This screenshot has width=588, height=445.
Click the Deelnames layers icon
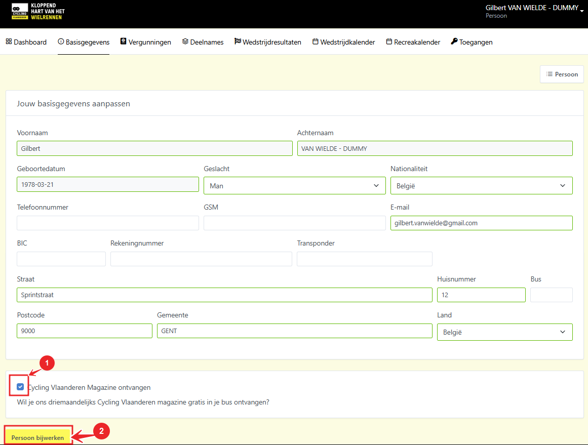click(x=185, y=42)
